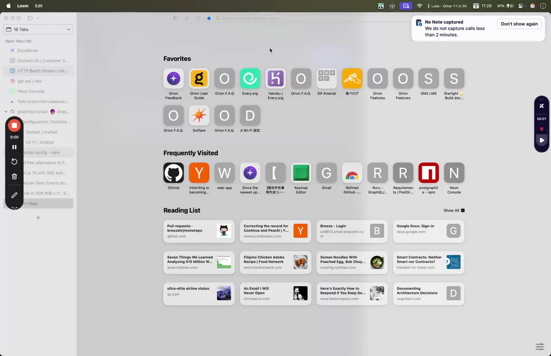
Task: Open the Gif Arsenal favorite
Action: 326,82
